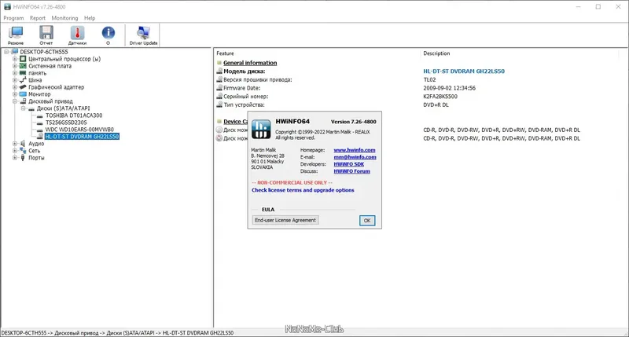Expand the Аудио tree node
This screenshot has height=337, width=629.
(x=15, y=144)
